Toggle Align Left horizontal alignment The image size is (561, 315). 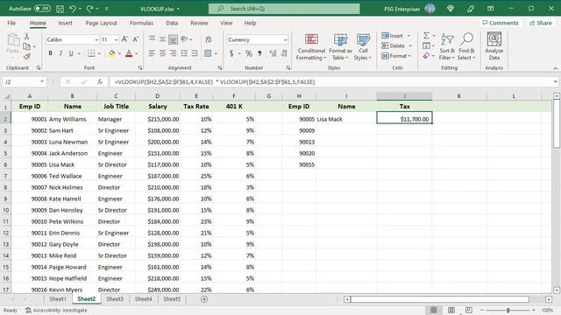(152, 53)
